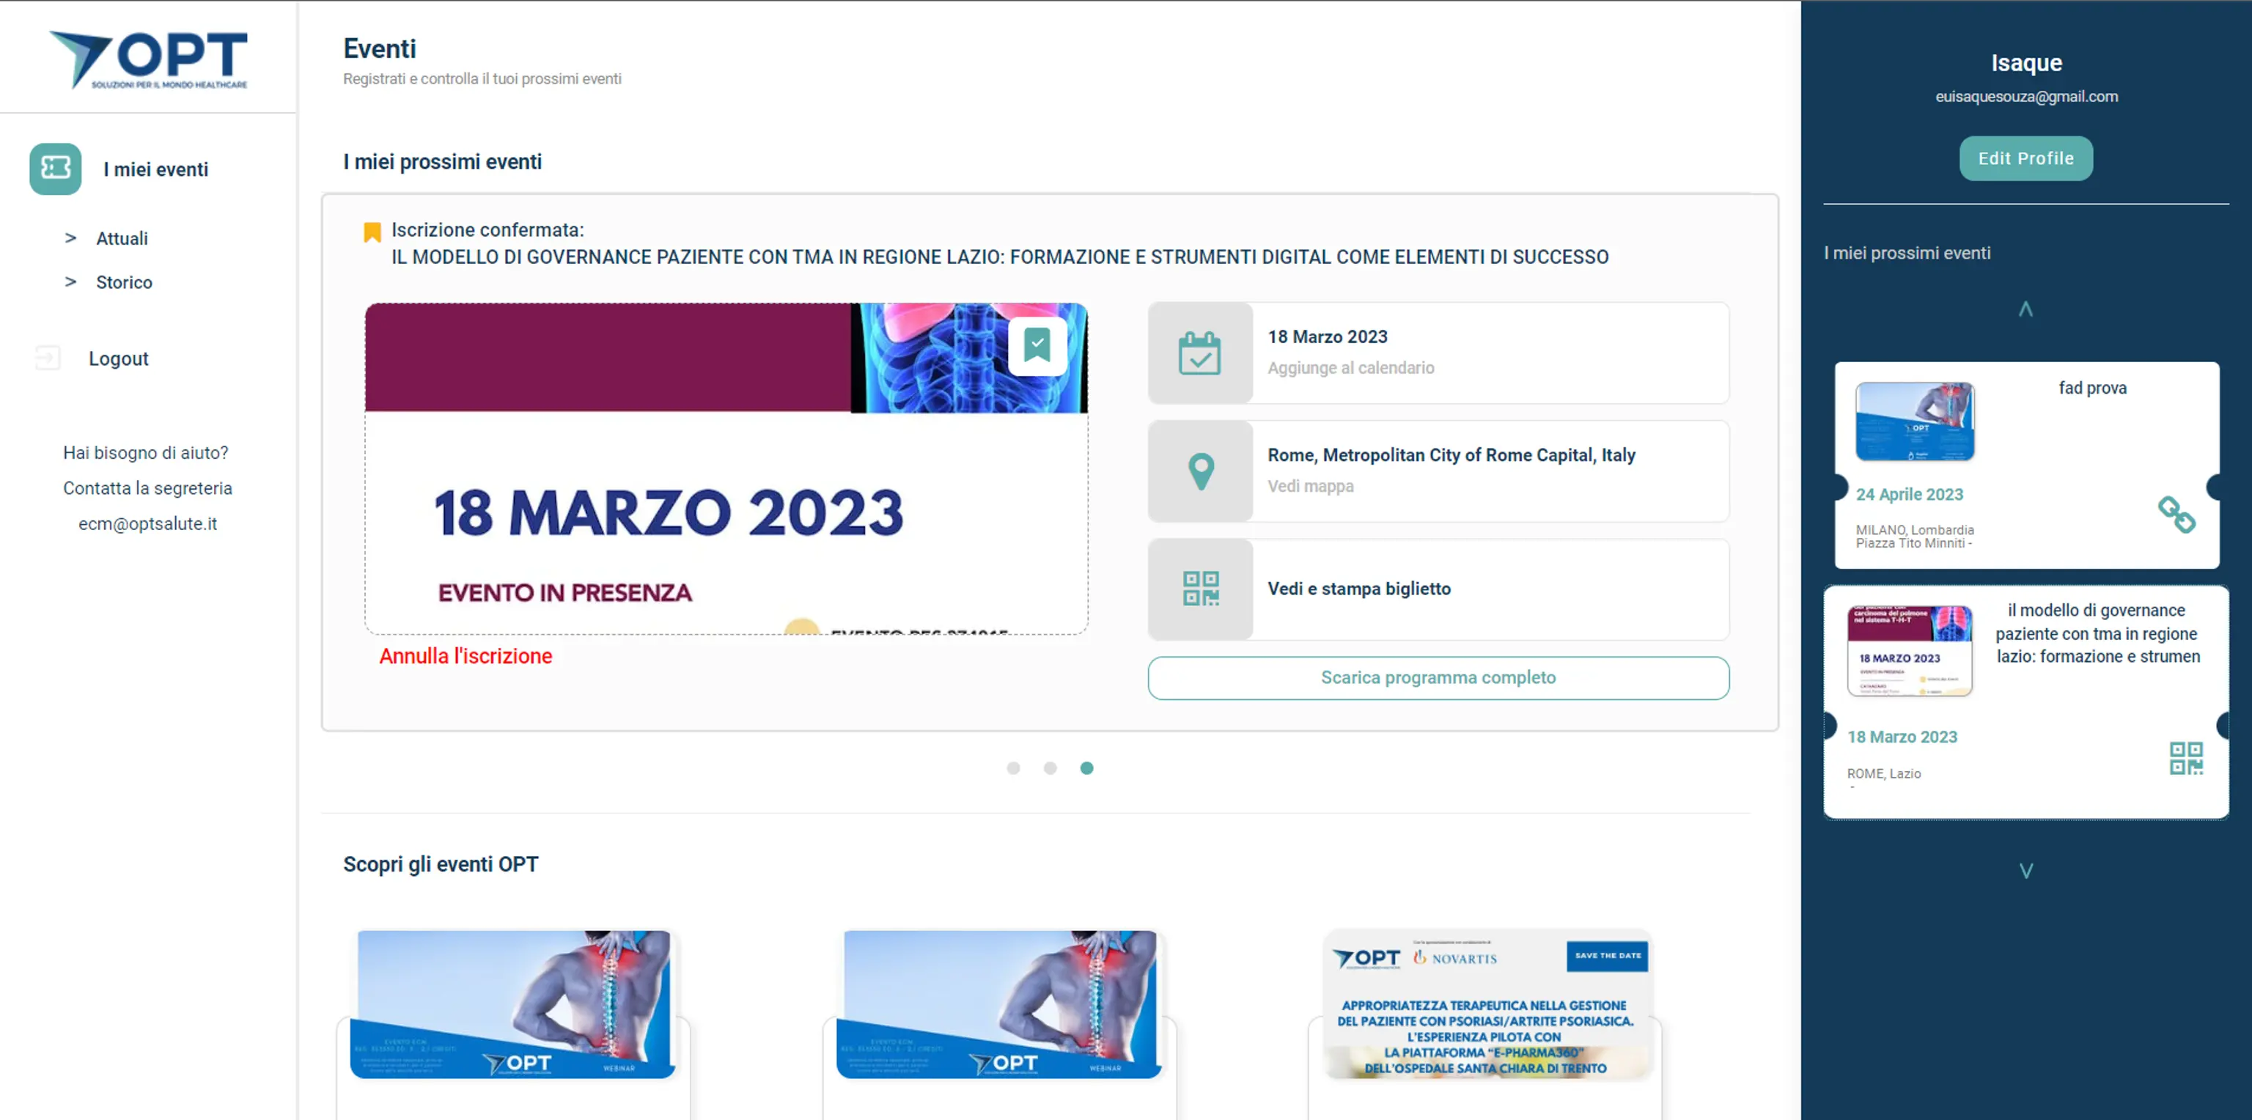Click the orange bookmark icon next to Iscrizione confermata
This screenshot has width=2252, height=1120.
372,230
